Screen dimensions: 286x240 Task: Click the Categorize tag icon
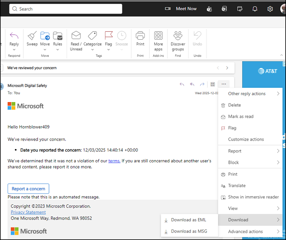tap(93, 36)
